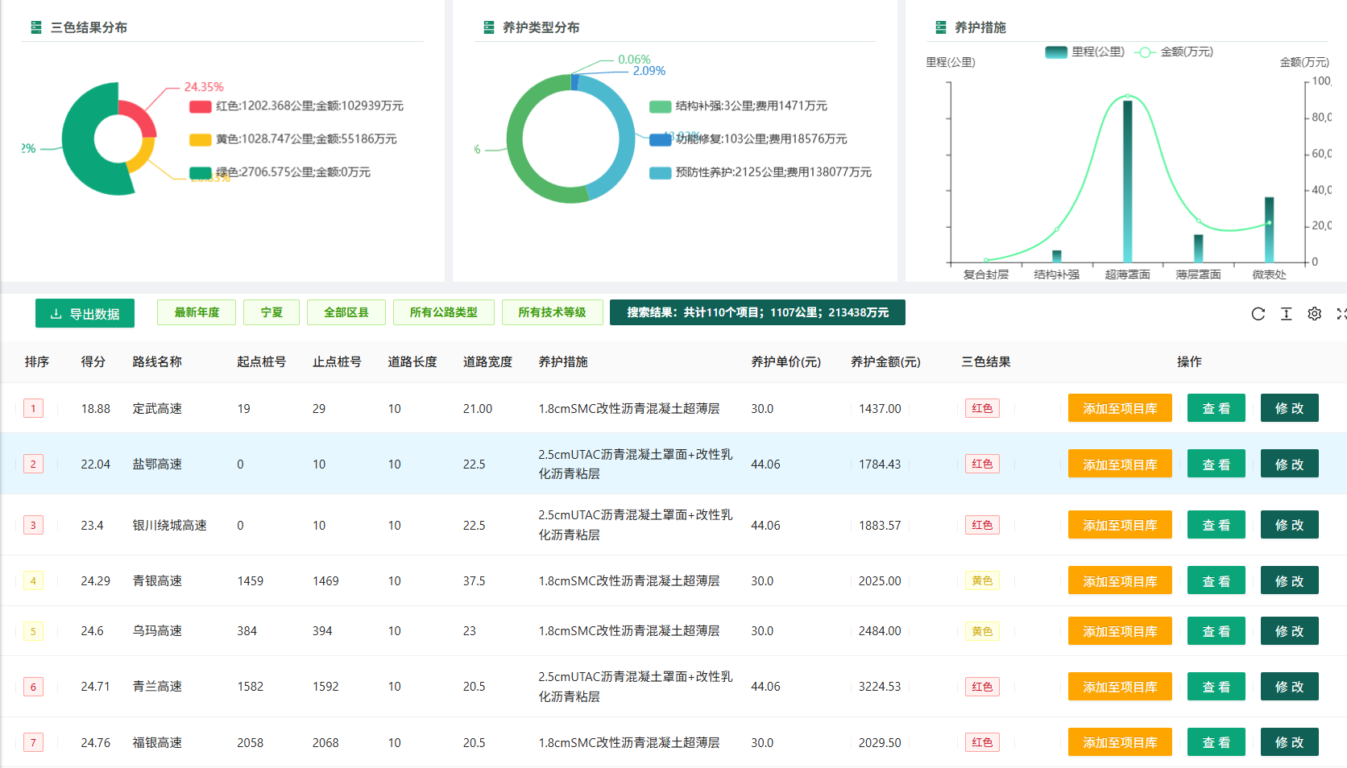The width and height of the screenshot is (1347, 768).
Task: View the 青银高速 row
Action: [1216, 580]
